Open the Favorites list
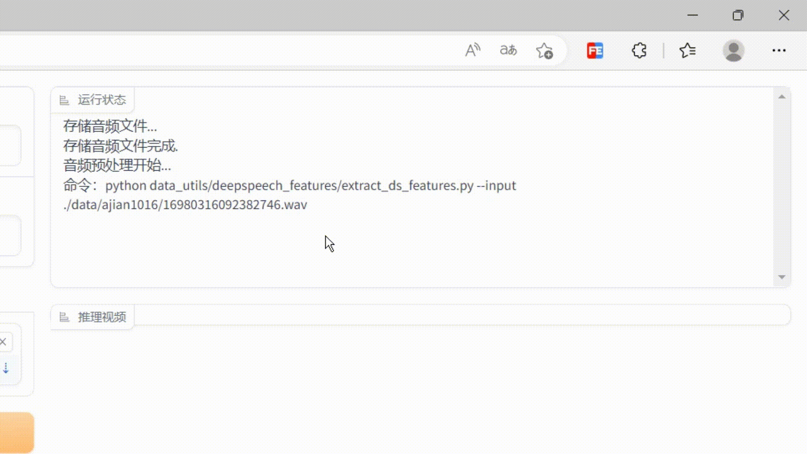This screenshot has height=454, width=807. tap(688, 51)
